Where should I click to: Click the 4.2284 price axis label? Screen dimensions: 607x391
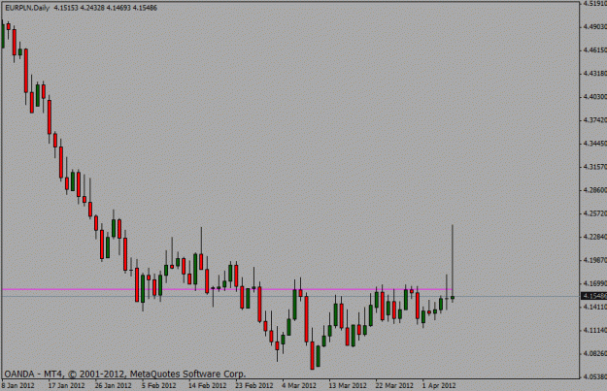(595, 237)
